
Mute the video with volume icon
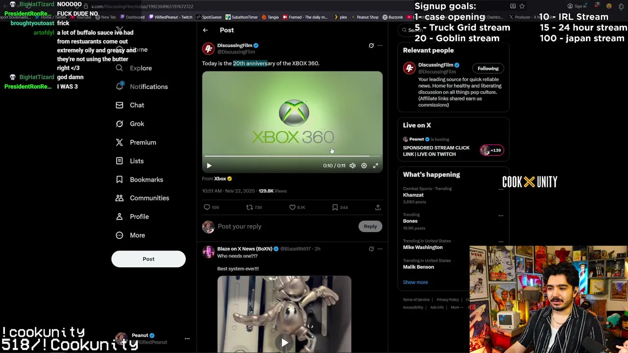click(x=352, y=166)
